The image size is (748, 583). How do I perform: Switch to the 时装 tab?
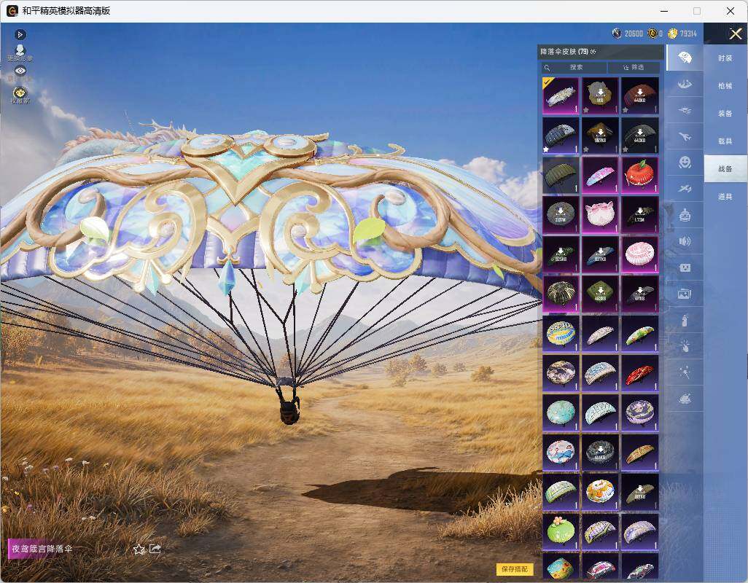click(x=725, y=58)
